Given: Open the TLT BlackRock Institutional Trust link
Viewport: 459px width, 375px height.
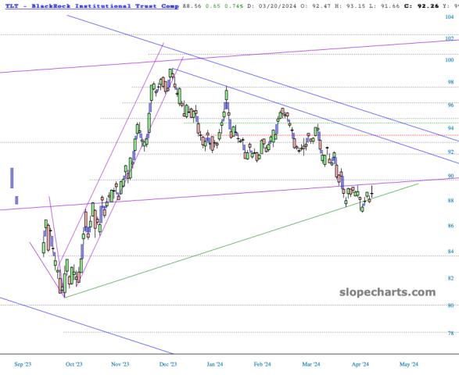Looking at the screenshot, I should tap(92, 5).
